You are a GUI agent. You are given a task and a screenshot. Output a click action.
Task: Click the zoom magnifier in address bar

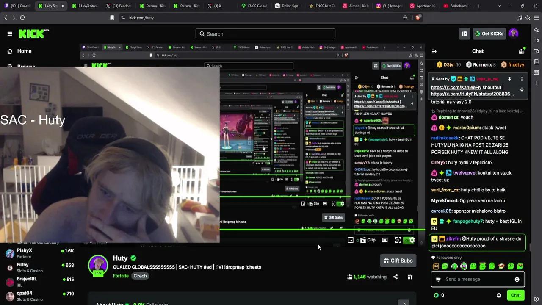click(405, 18)
